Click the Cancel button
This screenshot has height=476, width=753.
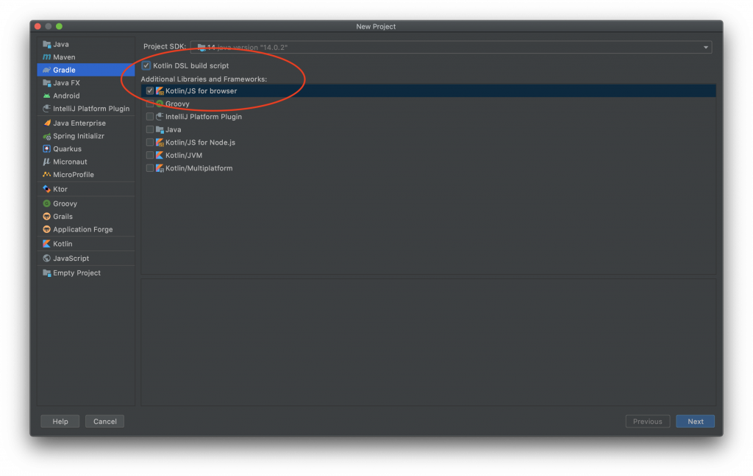[x=104, y=422]
